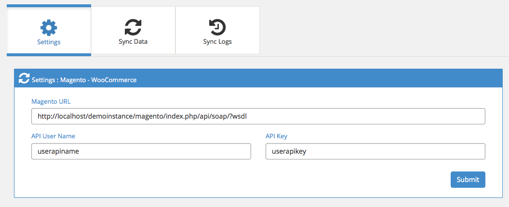Click the Magento URL label
The image size is (509, 207).
[51, 101]
